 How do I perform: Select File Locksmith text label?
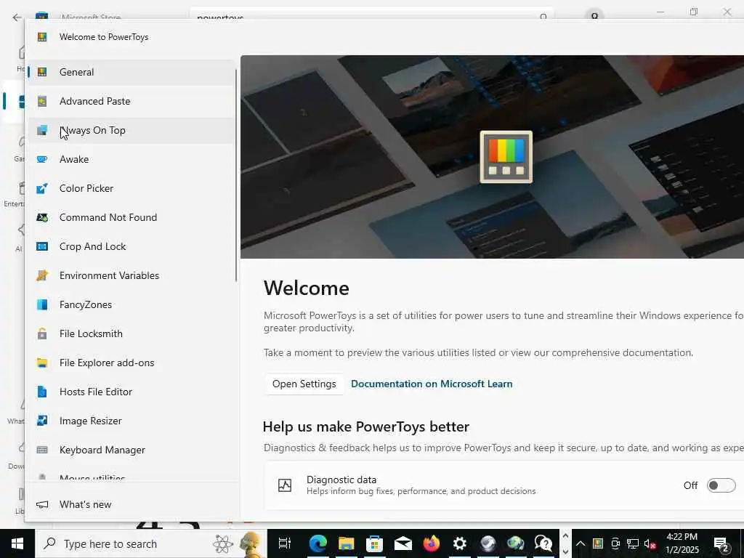pos(91,333)
